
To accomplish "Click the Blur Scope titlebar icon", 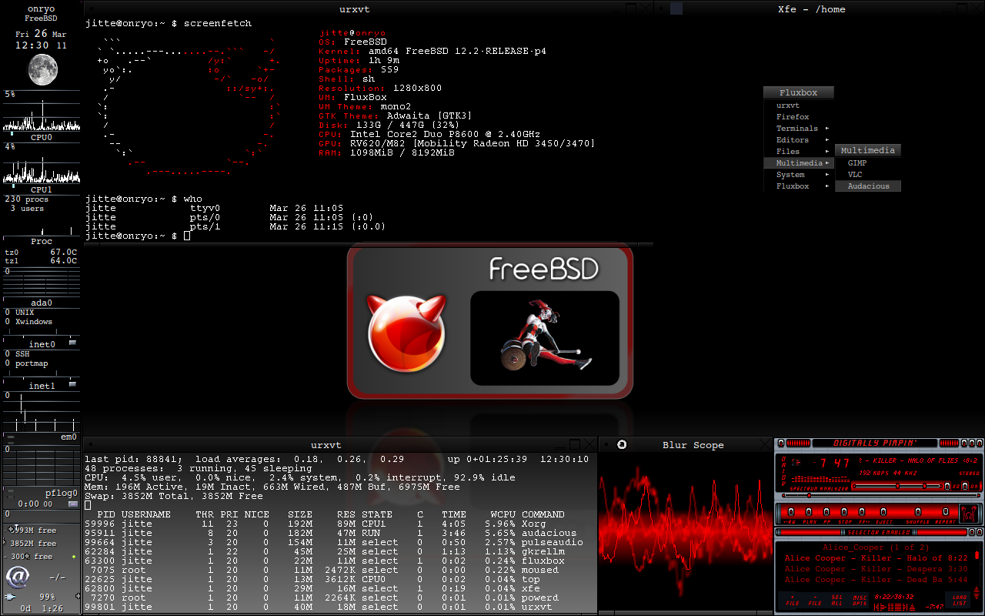I will pos(622,444).
